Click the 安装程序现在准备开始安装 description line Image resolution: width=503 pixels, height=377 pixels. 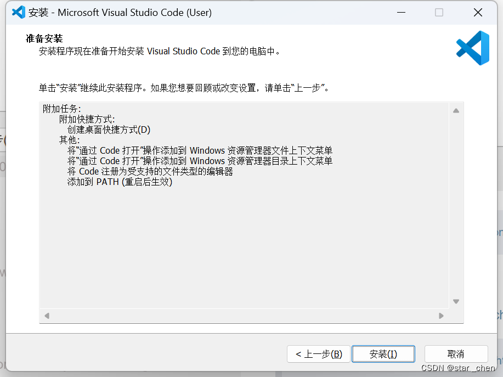pos(160,52)
